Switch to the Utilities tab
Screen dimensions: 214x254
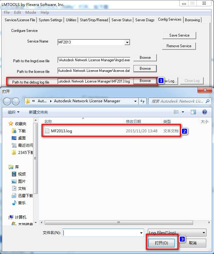[x=71, y=20]
